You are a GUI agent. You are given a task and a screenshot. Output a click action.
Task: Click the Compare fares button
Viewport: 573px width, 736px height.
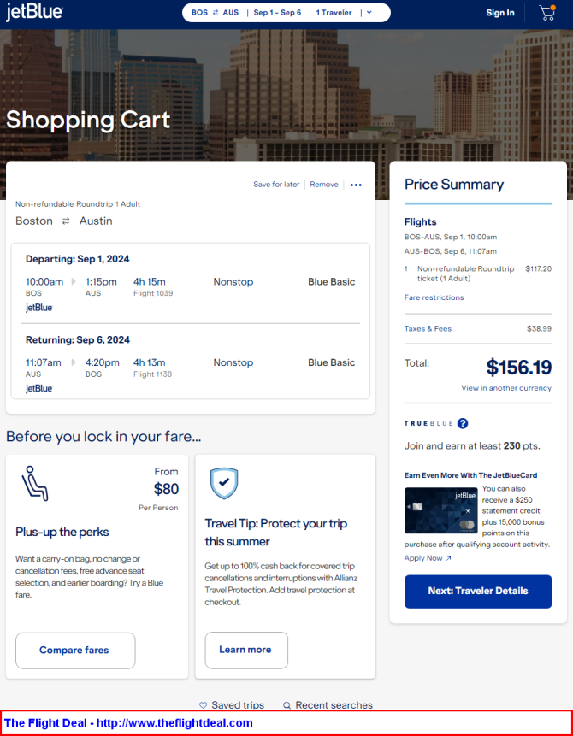[x=75, y=651]
